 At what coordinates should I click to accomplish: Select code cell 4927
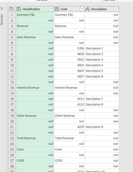[69, 76]
